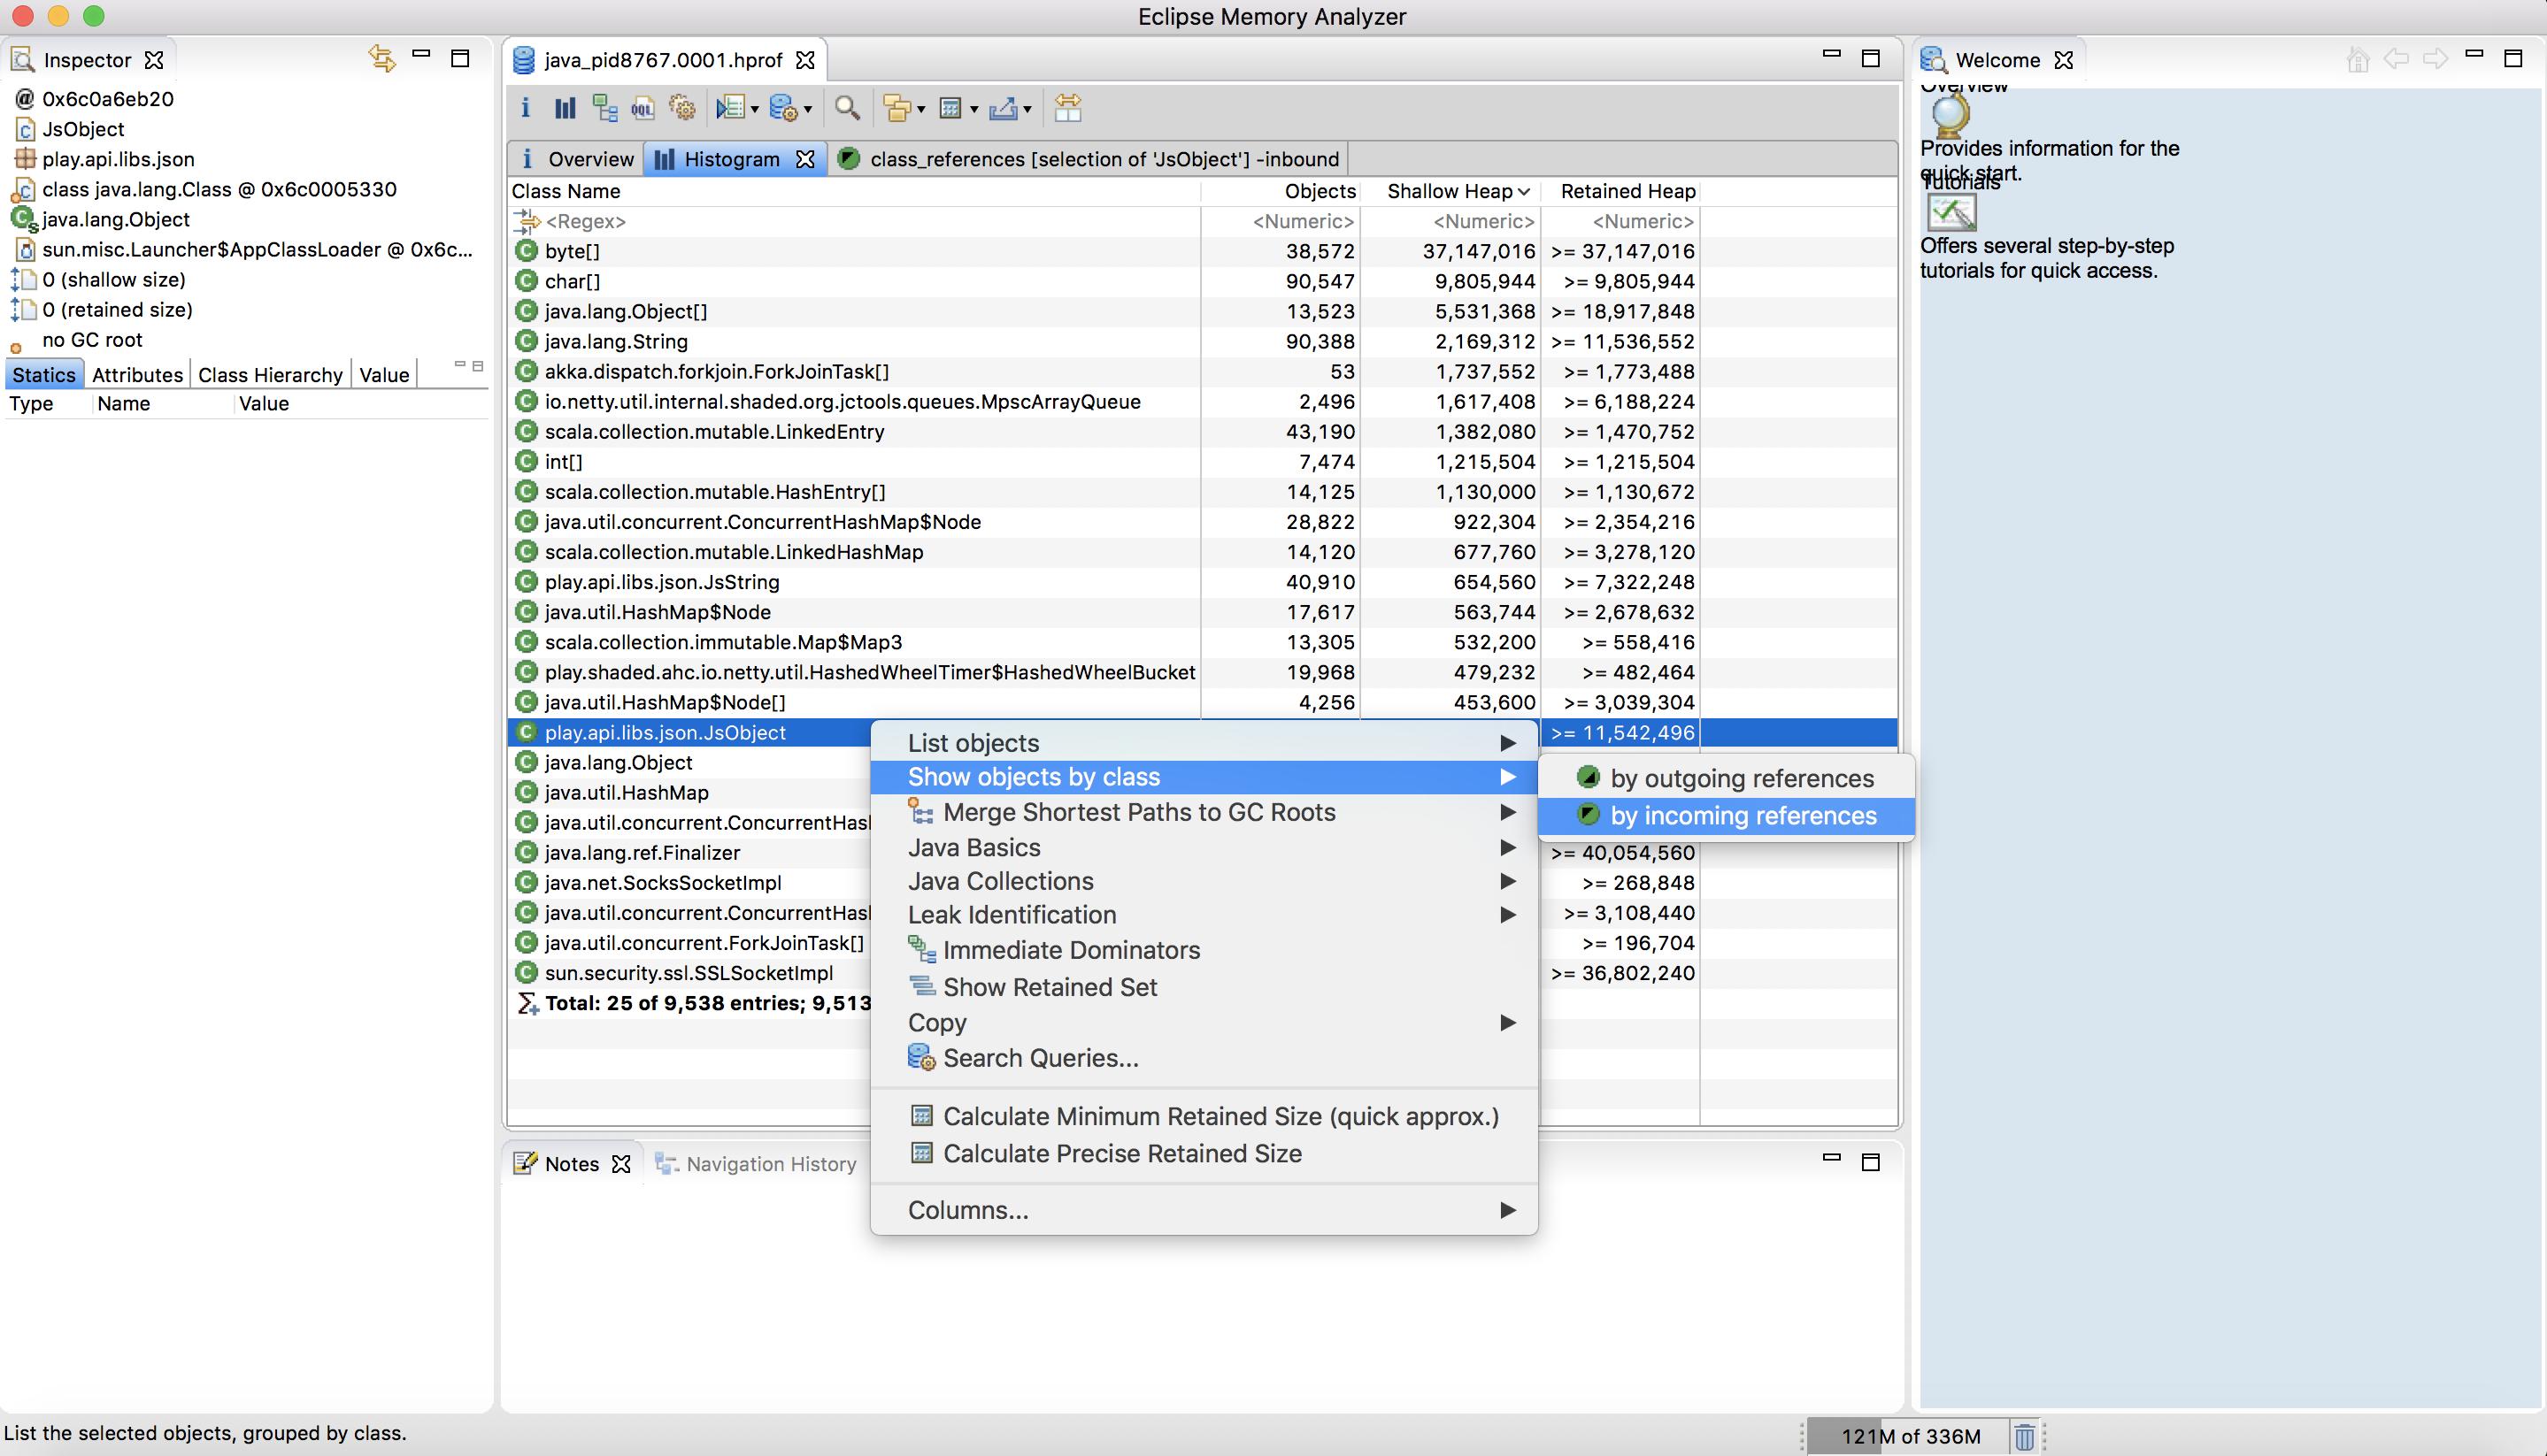Choose by incoming references submenu item
Viewport: 2547px width, 1456px height.
[1726, 815]
